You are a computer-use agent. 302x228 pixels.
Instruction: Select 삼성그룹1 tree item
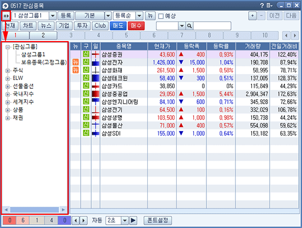pos(33,54)
